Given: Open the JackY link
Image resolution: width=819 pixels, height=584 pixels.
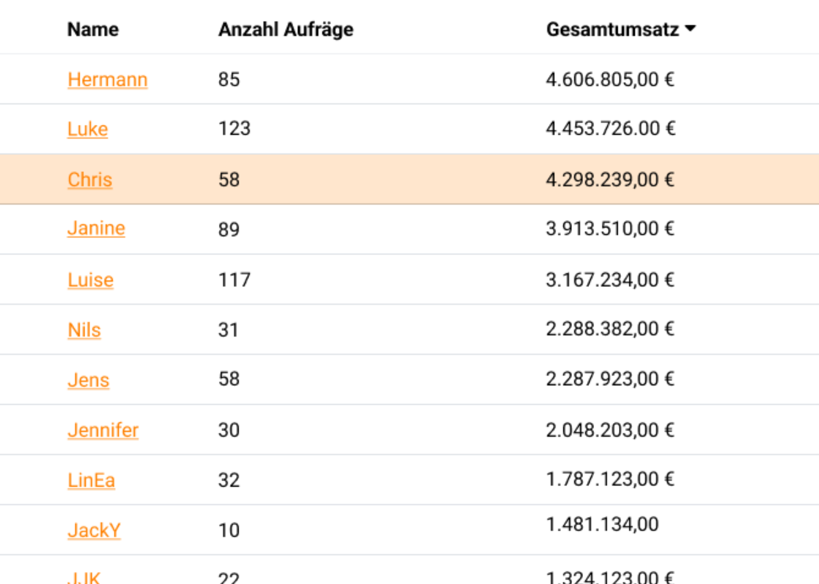Looking at the screenshot, I should pyautogui.click(x=94, y=530).
